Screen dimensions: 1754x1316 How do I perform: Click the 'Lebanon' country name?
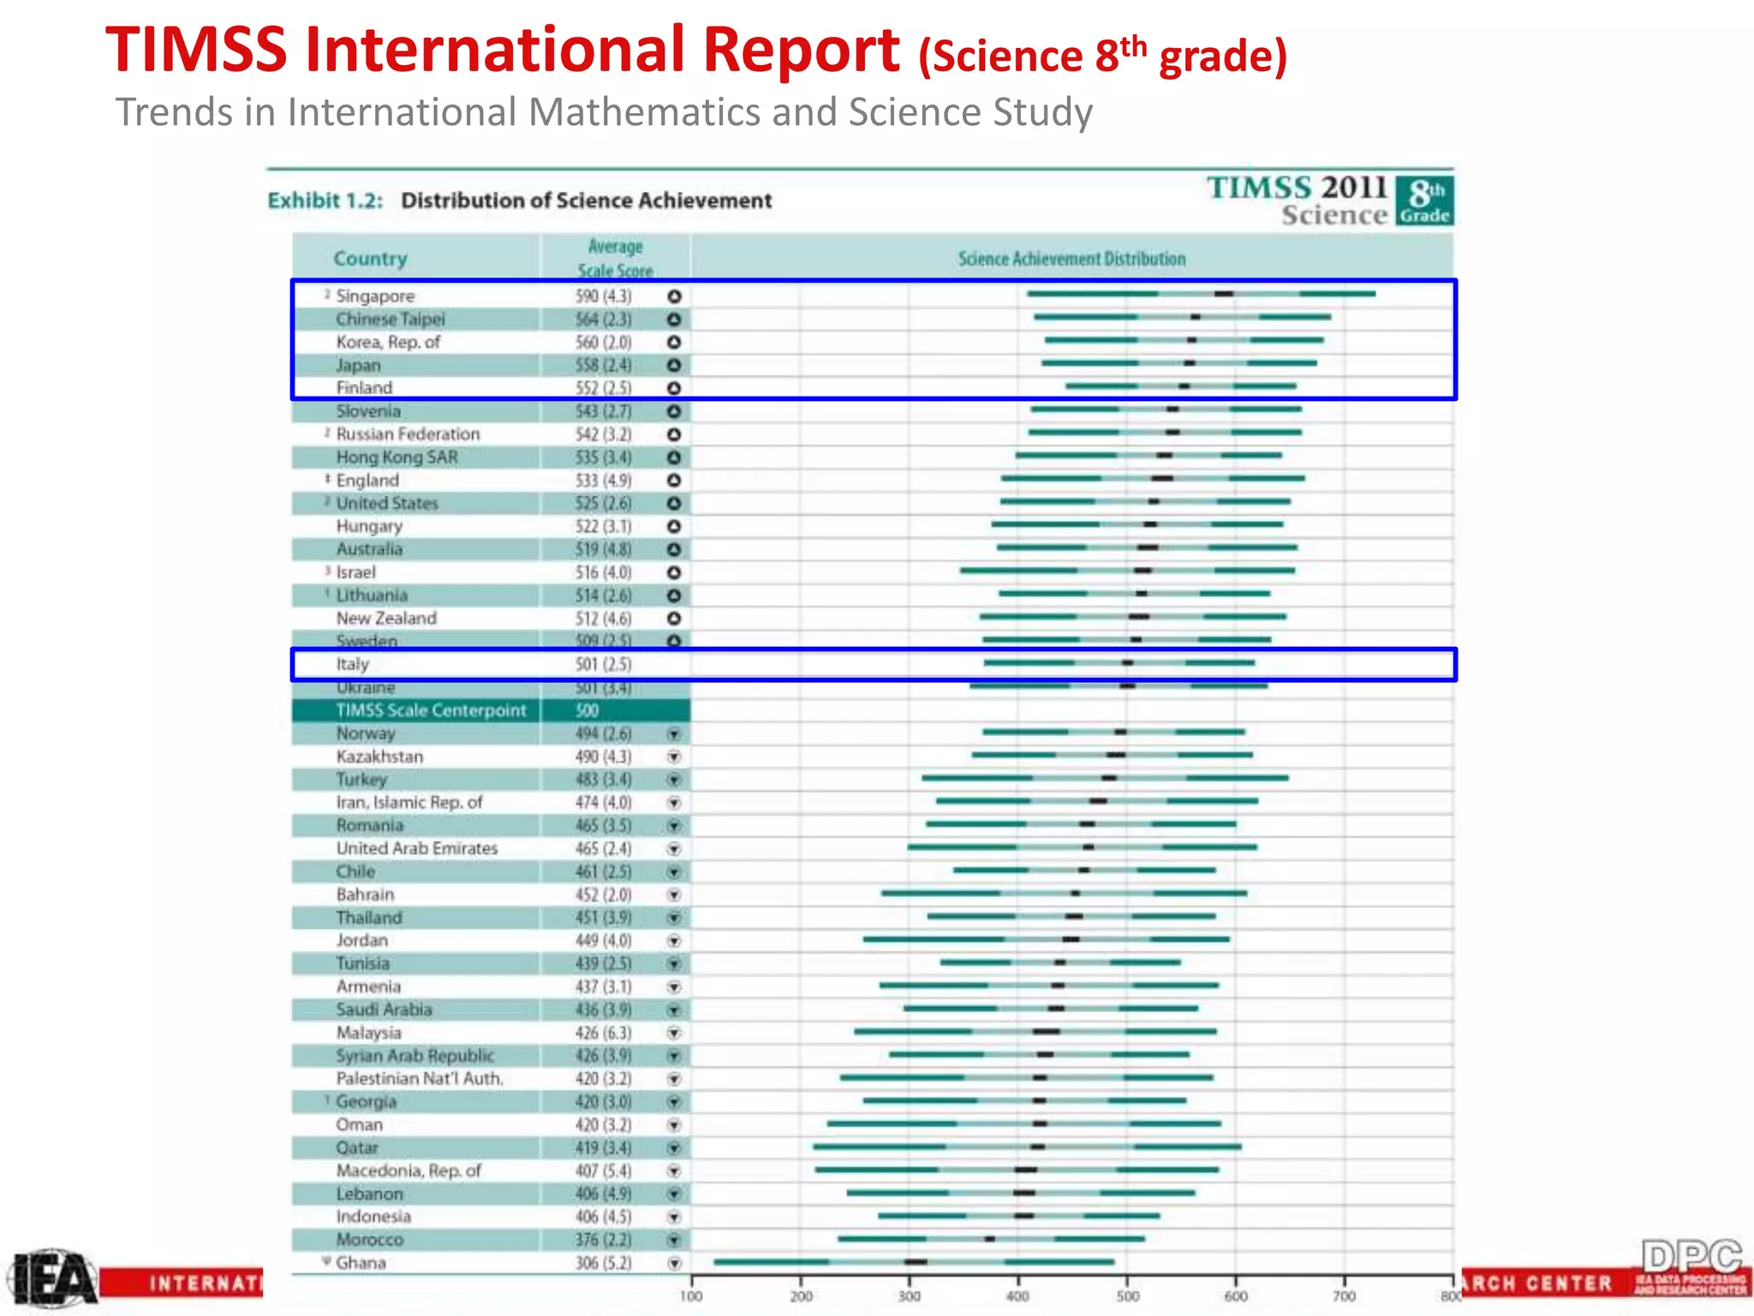(369, 1193)
